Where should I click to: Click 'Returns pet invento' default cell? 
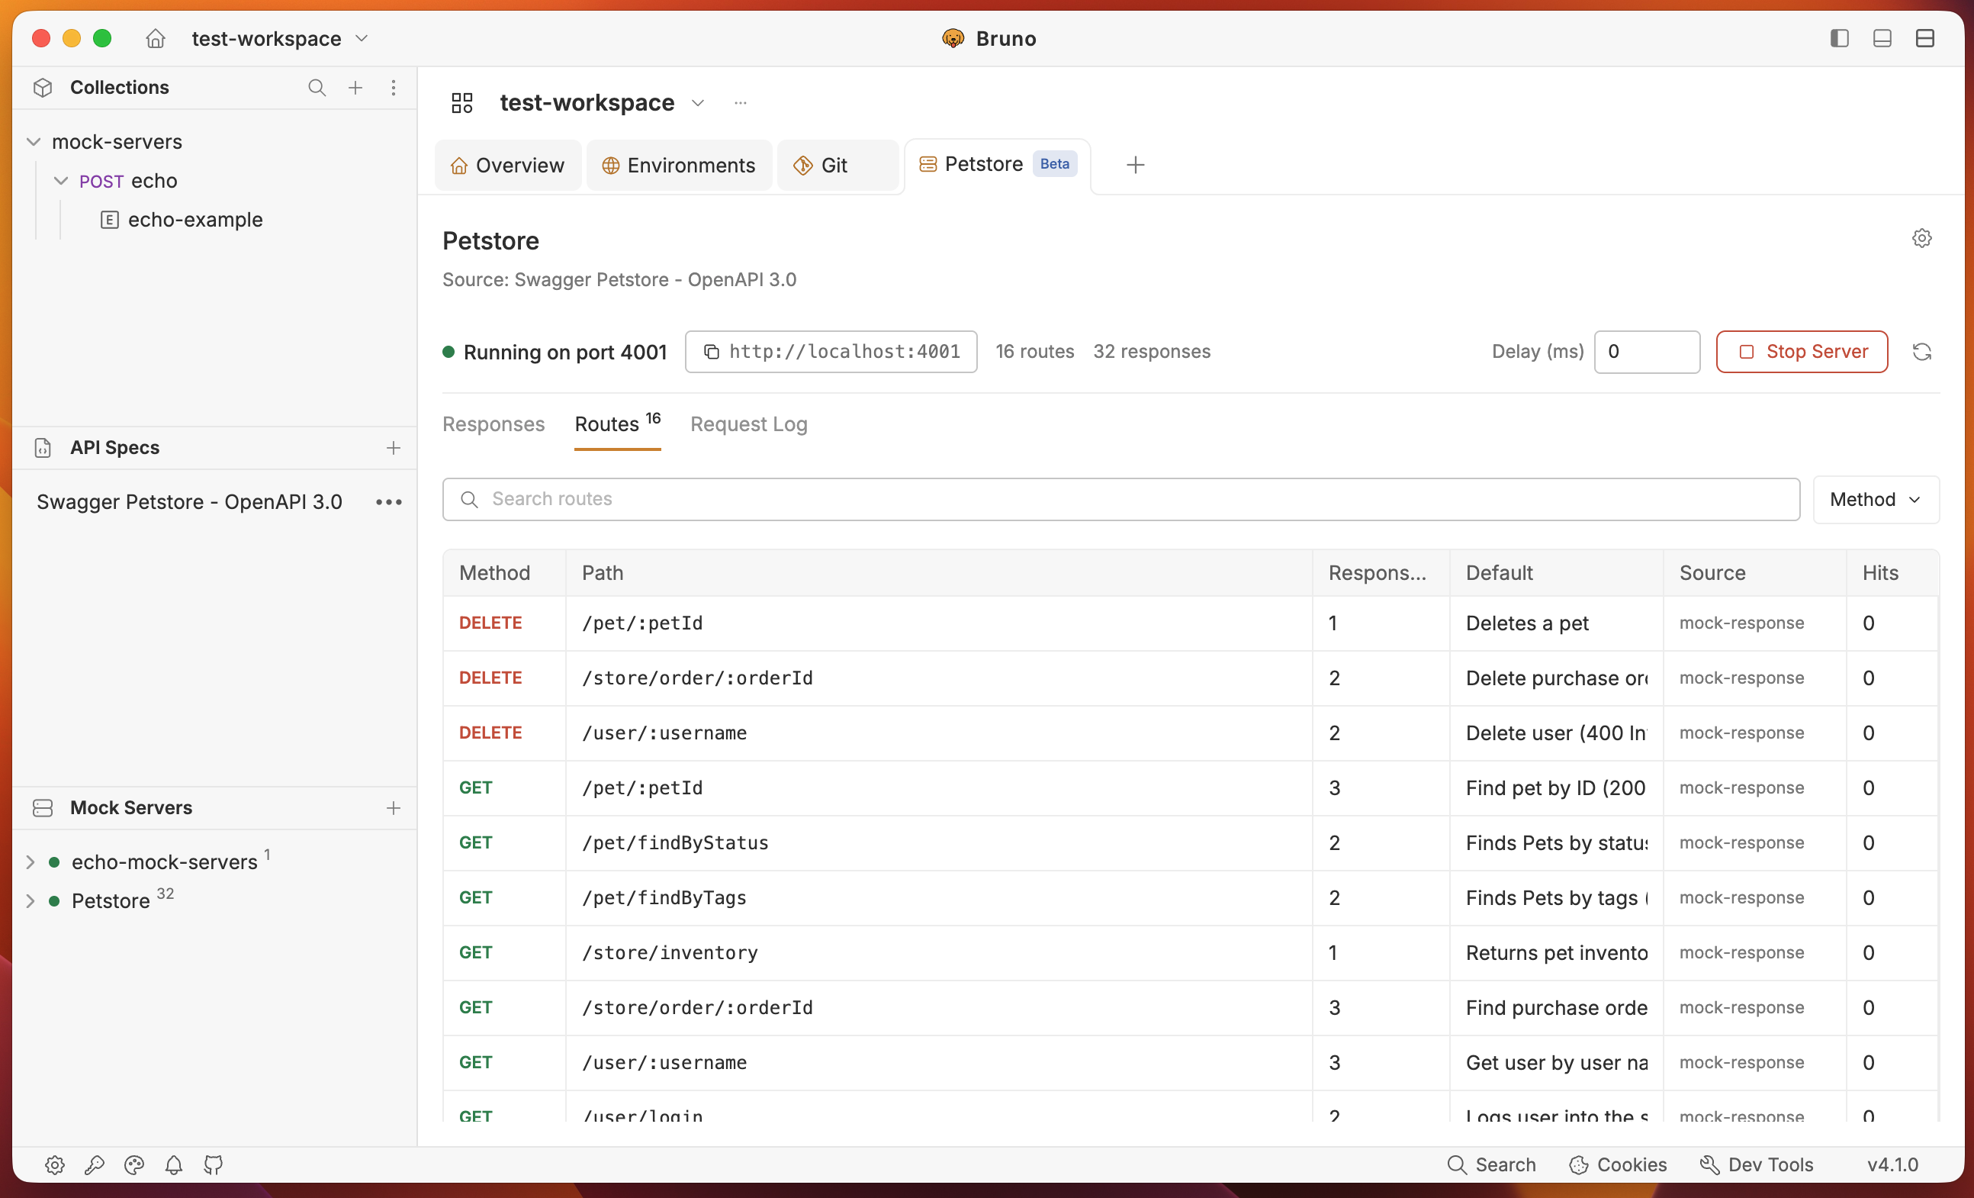[1556, 953]
